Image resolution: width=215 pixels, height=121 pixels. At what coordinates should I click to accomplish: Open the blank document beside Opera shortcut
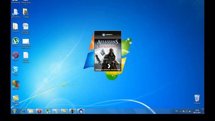click(26, 57)
